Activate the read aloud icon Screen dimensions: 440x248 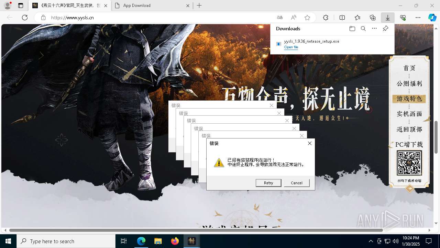pos(294,18)
